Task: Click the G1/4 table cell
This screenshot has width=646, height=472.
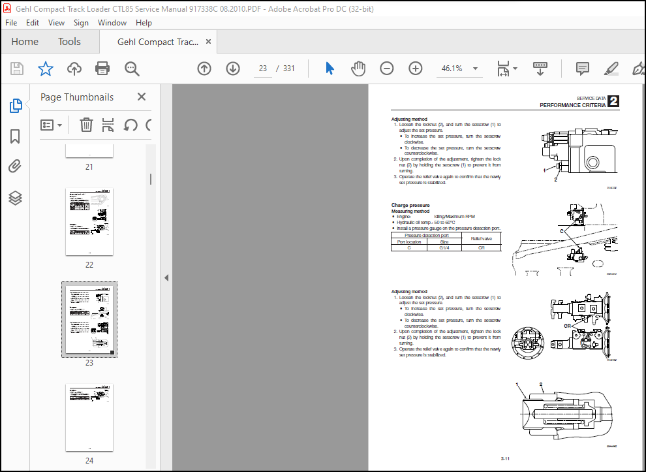Action: tap(444, 247)
